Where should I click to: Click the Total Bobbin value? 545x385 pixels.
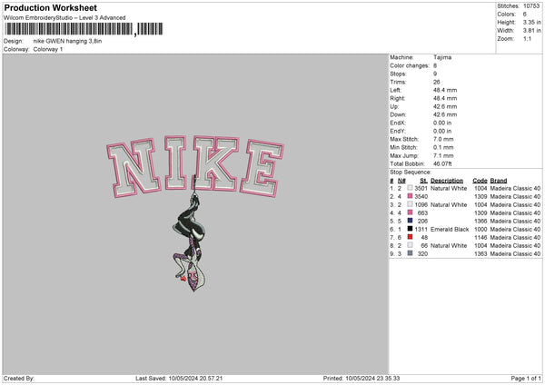click(x=442, y=164)
